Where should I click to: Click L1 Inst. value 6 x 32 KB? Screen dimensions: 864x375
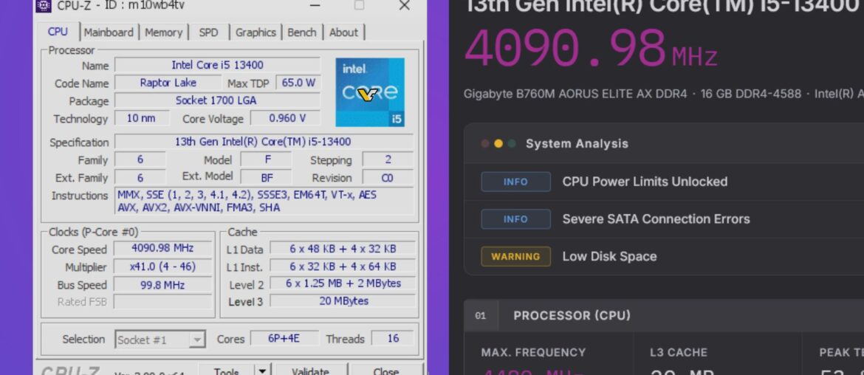coord(343,266)
